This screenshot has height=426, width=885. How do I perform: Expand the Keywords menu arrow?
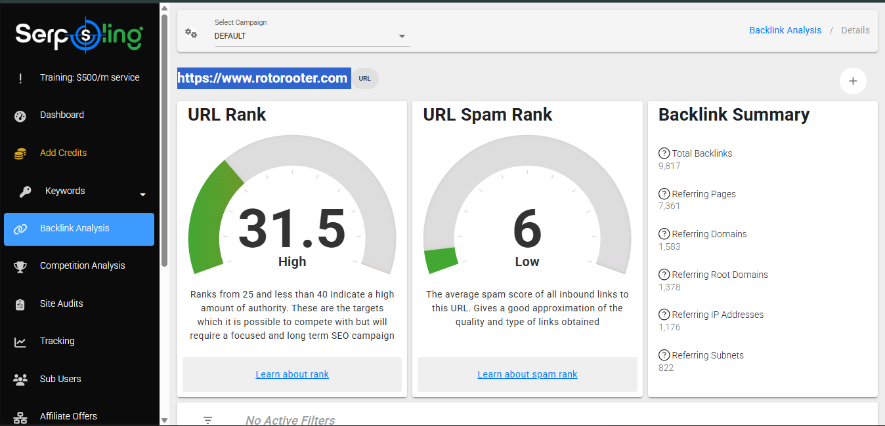[142, 195]
